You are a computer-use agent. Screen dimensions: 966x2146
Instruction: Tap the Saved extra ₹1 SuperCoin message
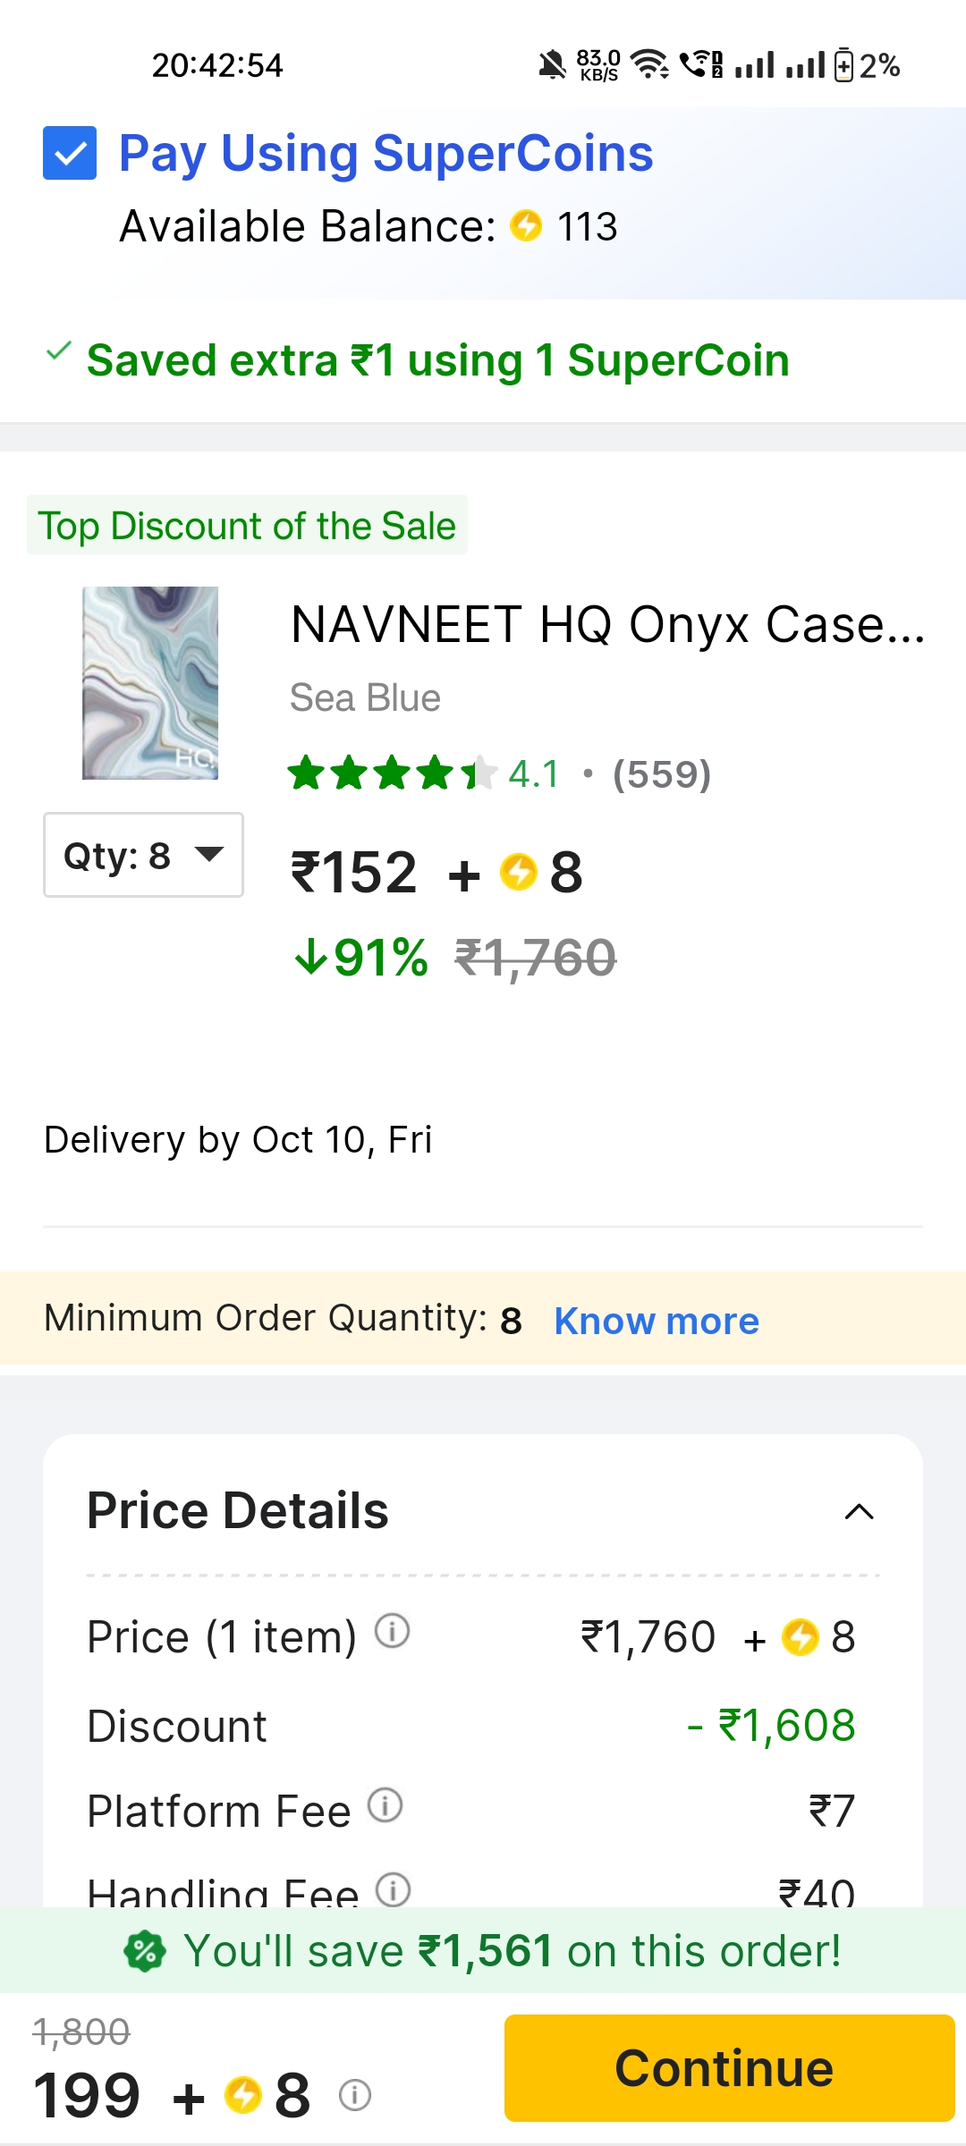pos(437,360)
